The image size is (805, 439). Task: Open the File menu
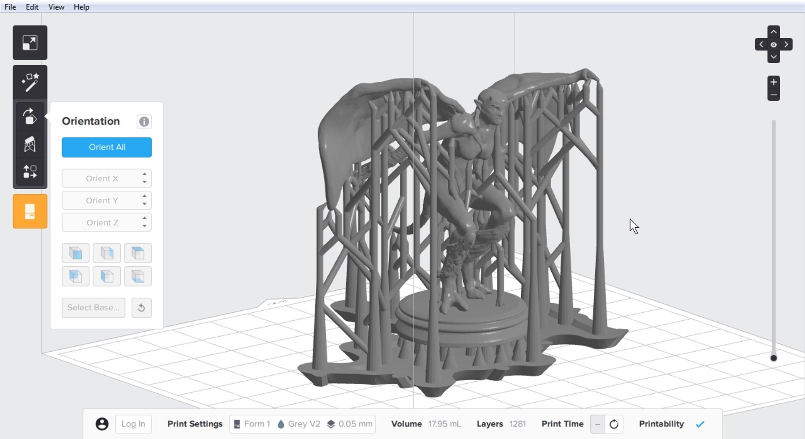[10, 7]
